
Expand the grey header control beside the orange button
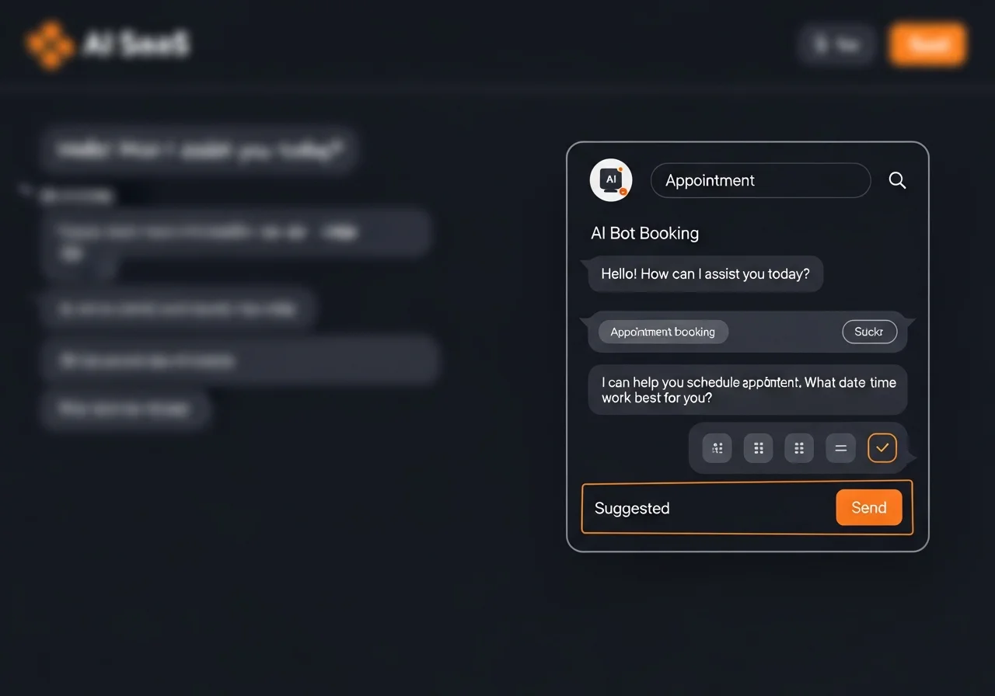[836, 44]
